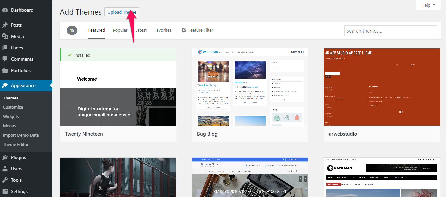Image resolution: width=446 pixels, height=197 pixels.
Task: Open the Plugins menu label
Action: click(18, 157)
